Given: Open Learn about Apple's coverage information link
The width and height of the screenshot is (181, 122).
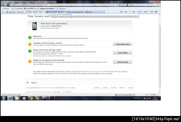Looking at the screenshot, I should coord(52,56).
